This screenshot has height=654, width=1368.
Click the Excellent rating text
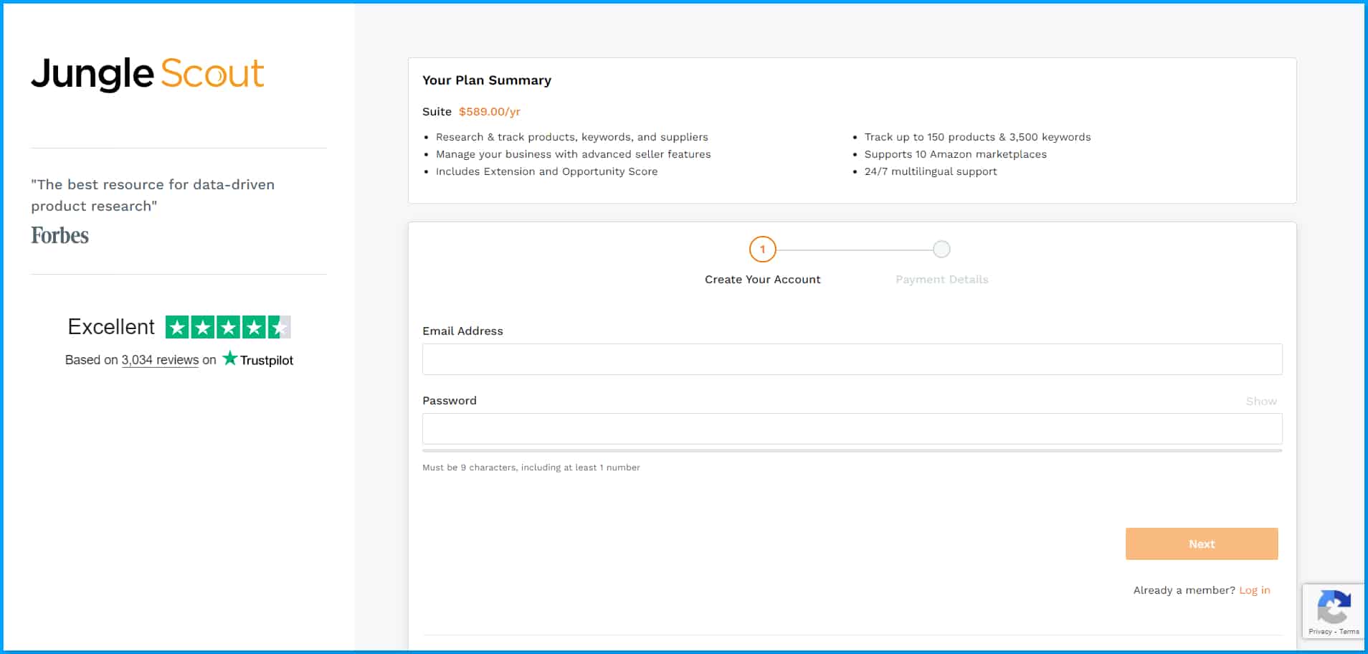111,327
